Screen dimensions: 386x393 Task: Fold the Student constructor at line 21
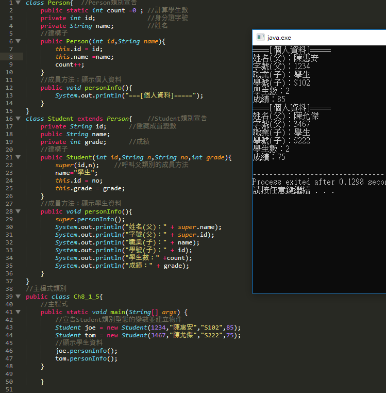(x=18, y=157)
